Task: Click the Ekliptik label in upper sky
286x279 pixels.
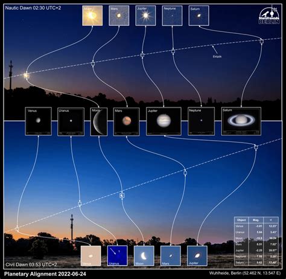Action: 217,57
